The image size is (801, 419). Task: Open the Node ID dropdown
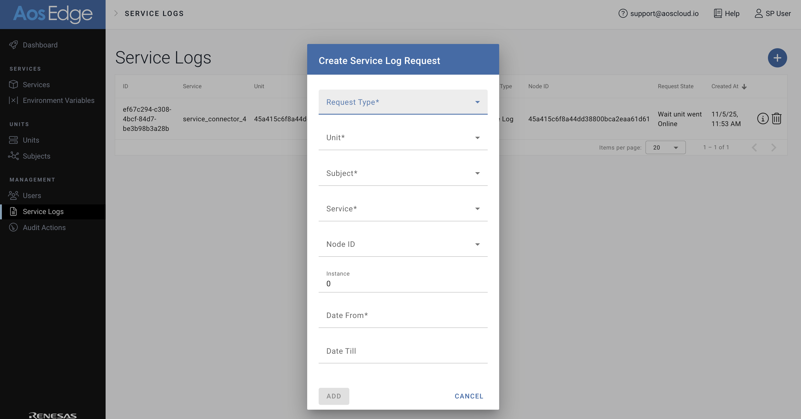click(x=403, y=244)
